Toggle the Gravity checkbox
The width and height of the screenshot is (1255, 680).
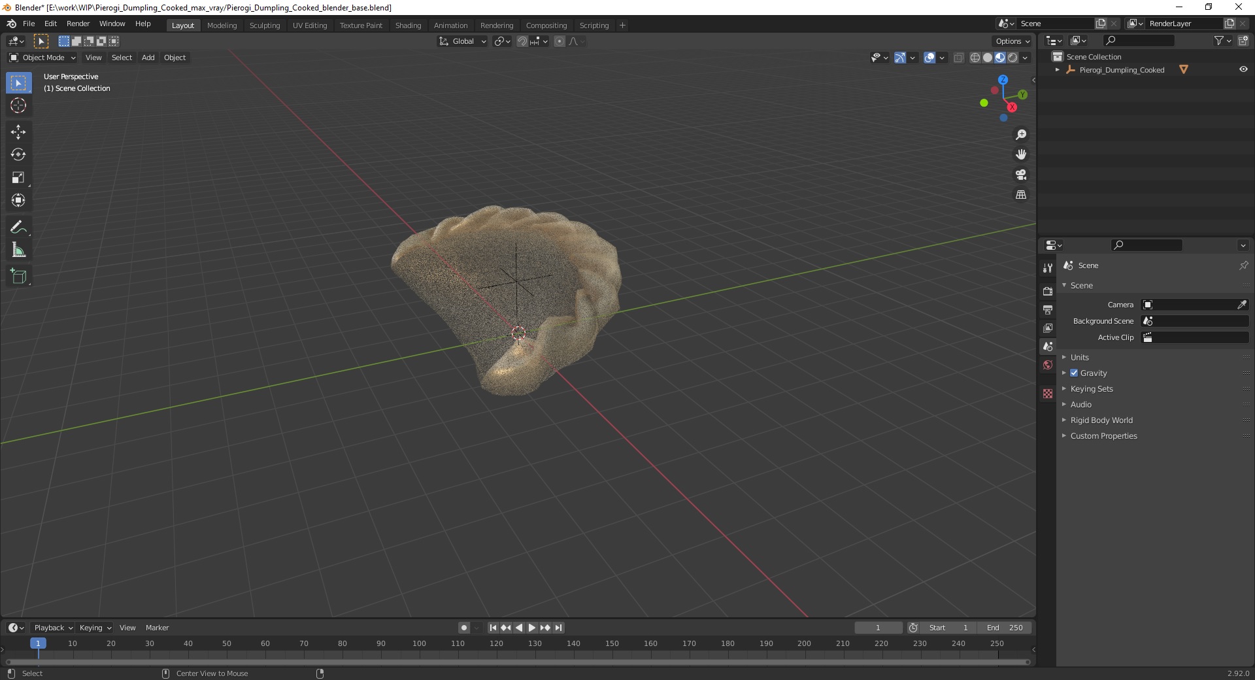click(x=1074, y=373)
